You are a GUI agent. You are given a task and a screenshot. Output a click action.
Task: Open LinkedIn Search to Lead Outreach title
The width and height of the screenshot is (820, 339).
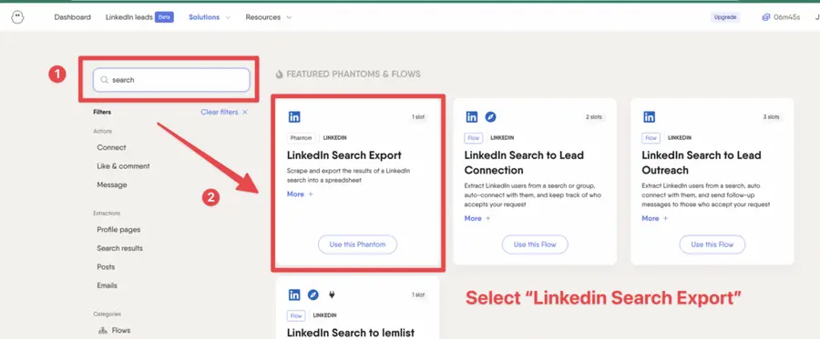702,163
